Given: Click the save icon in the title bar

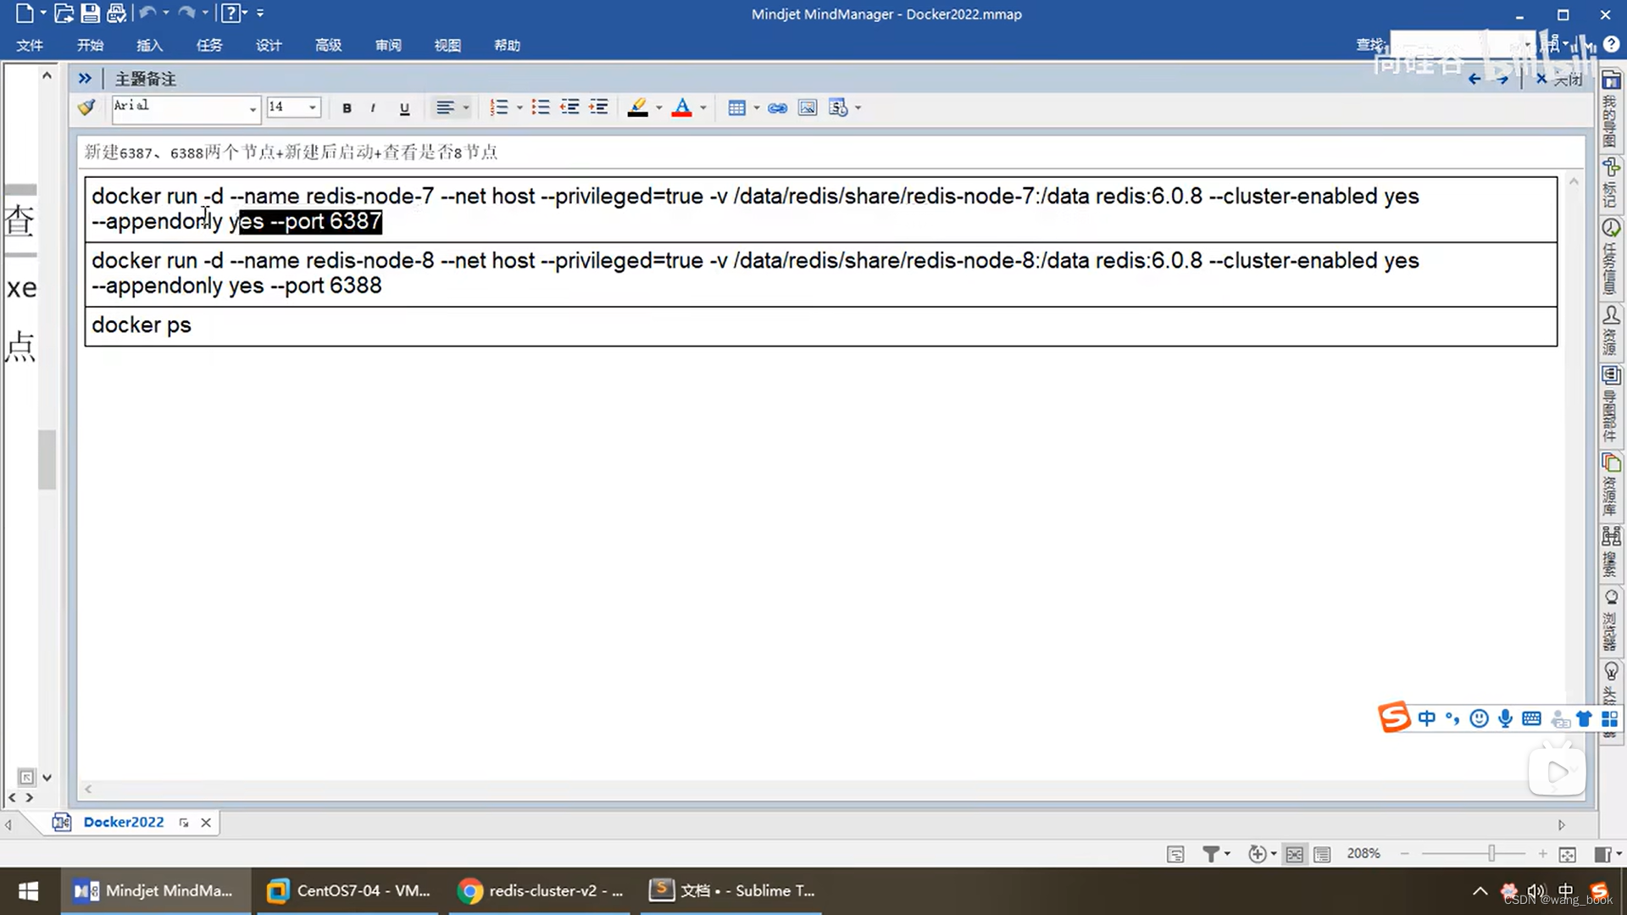Looking at the screenshot, I should 90,14.
